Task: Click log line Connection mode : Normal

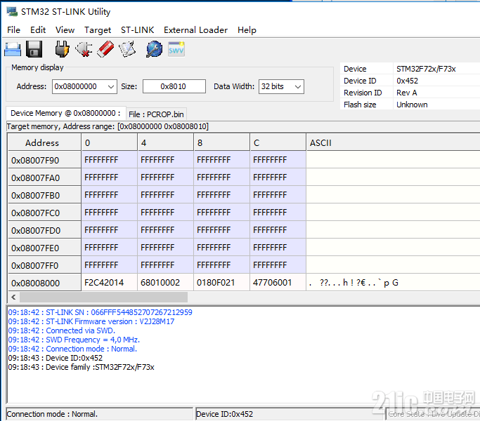Action: (72, 349)
